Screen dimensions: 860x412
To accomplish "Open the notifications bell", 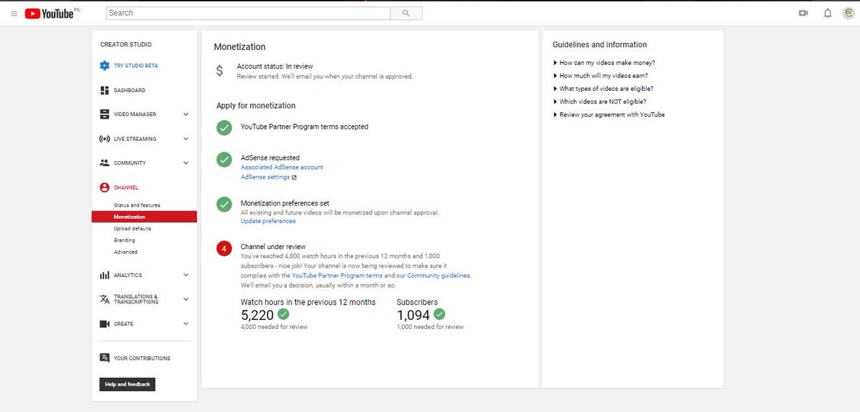I will [x=828, y=13].
